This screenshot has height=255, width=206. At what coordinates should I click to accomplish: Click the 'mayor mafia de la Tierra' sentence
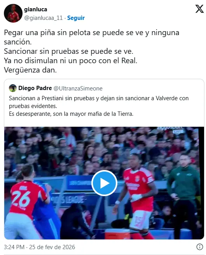click(x=71, y=114)
